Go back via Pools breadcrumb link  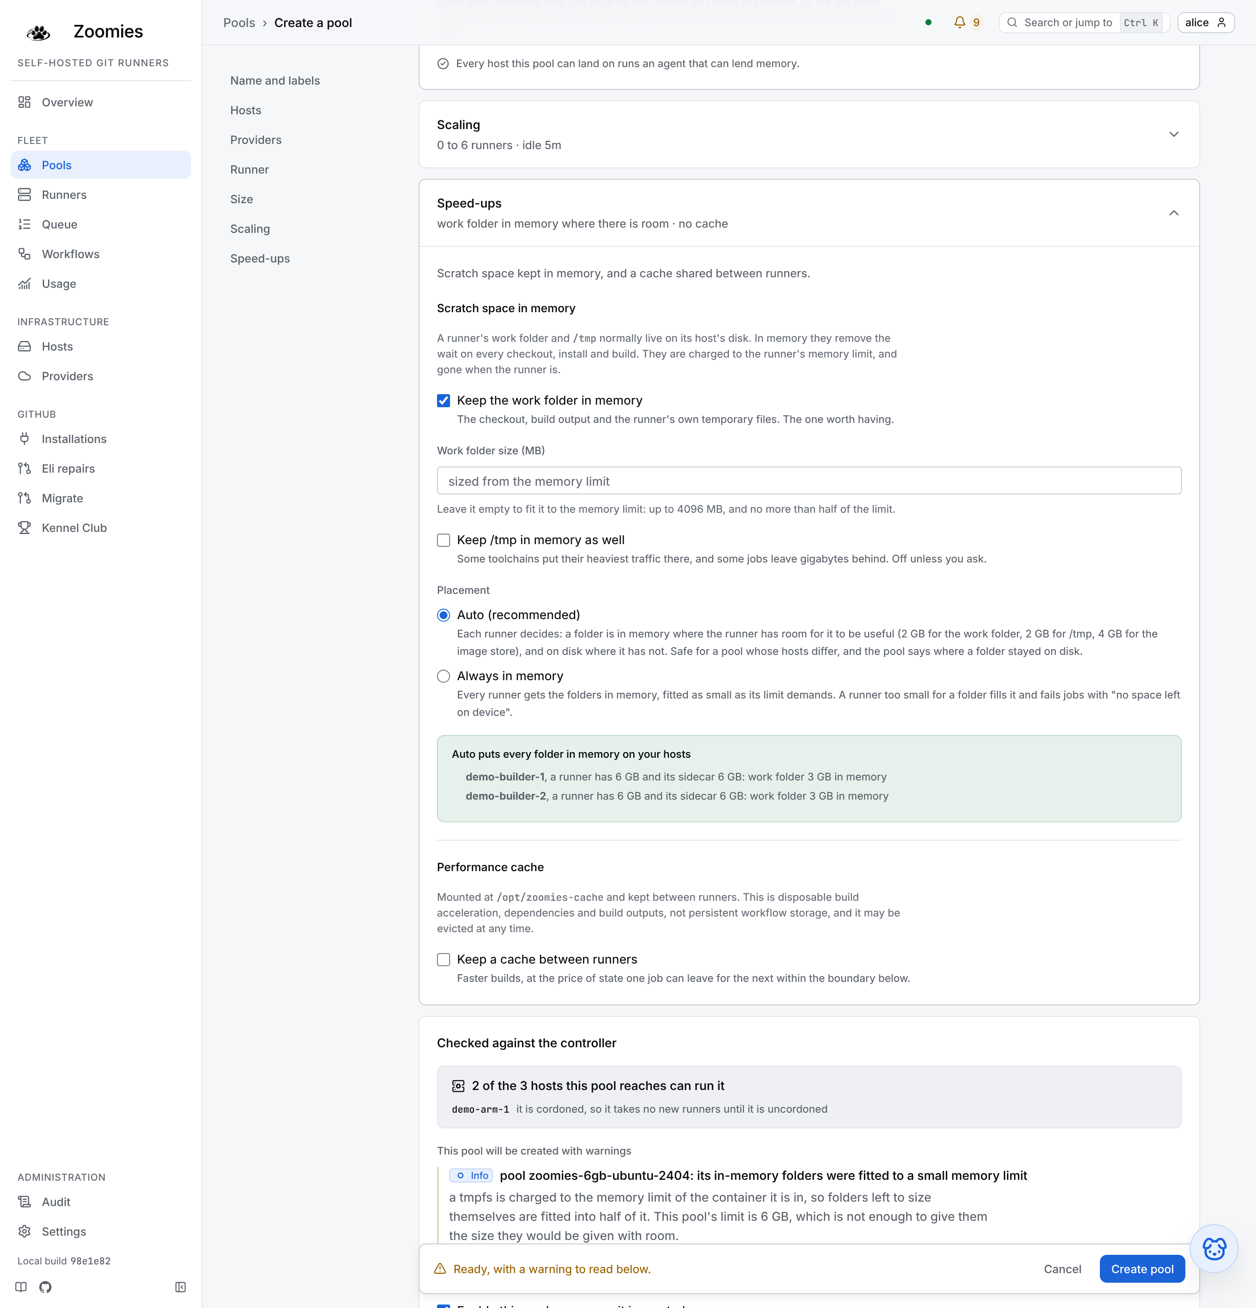(239, 23)
